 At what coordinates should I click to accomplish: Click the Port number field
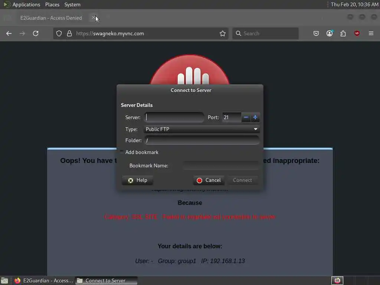[232, 117]
